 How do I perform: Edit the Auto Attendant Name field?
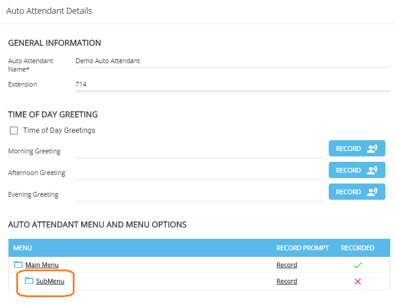[233, 61]
